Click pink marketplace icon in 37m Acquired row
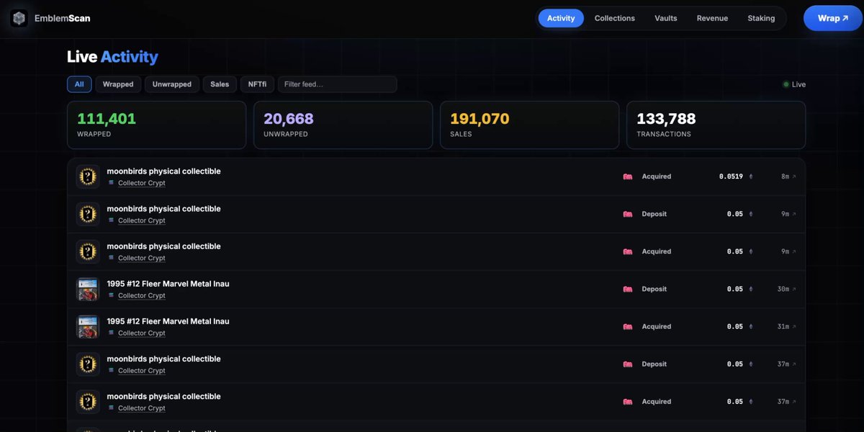Image resolution: width=864 pixels, height=432 pixels. pos(628,402)
